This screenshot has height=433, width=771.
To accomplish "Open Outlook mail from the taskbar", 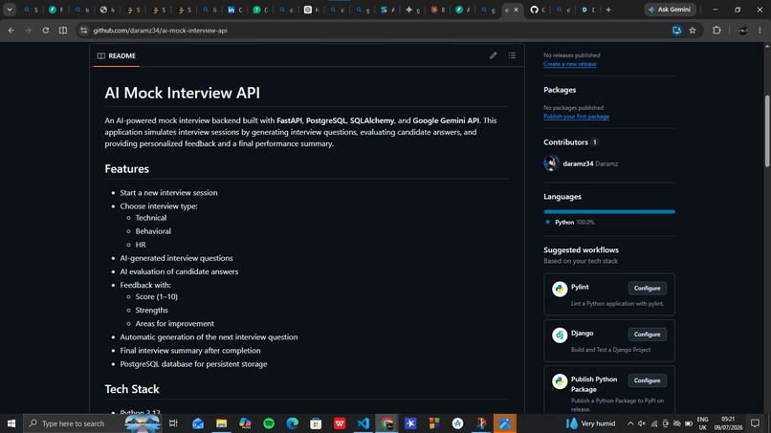I will pyautogui.click(x=198, y=423).
